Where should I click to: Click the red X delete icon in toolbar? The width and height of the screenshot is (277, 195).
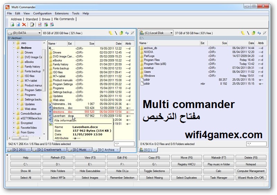24,25
